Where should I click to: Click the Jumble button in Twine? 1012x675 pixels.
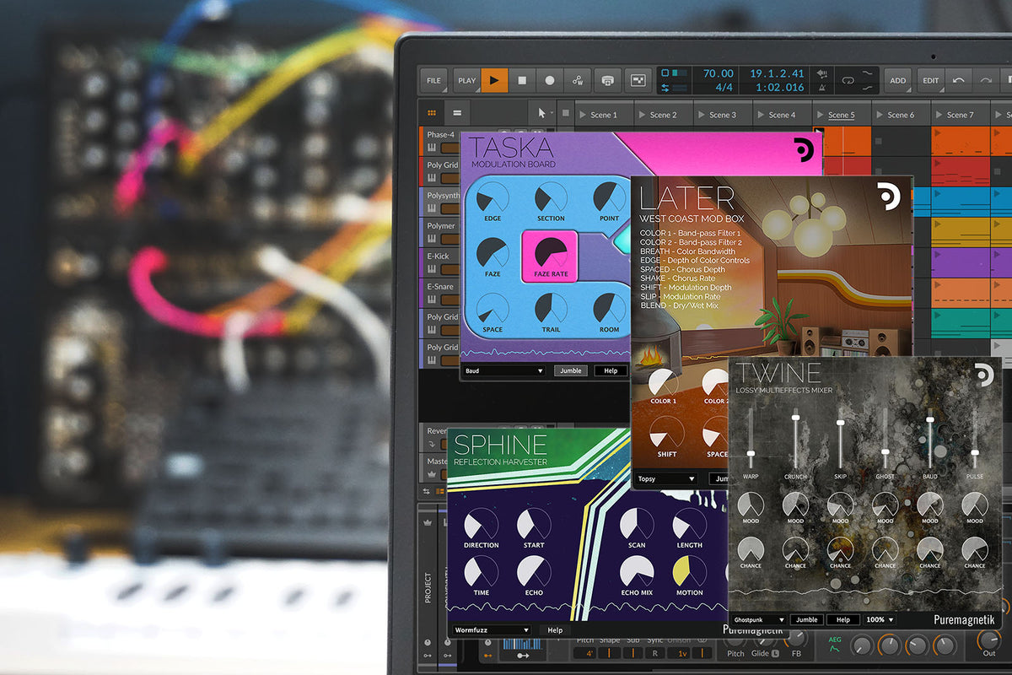pos(807,619)
